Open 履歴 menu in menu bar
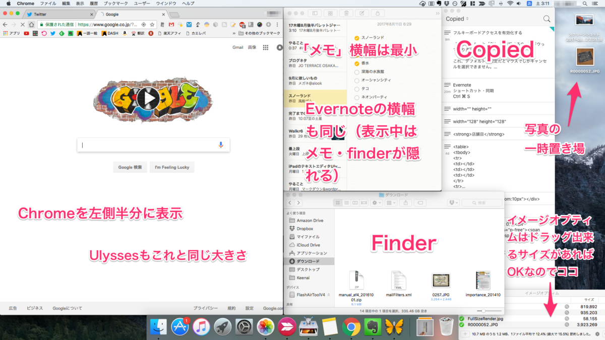The height and width of the screenshot is (340, 605). [x=94, y=4]
